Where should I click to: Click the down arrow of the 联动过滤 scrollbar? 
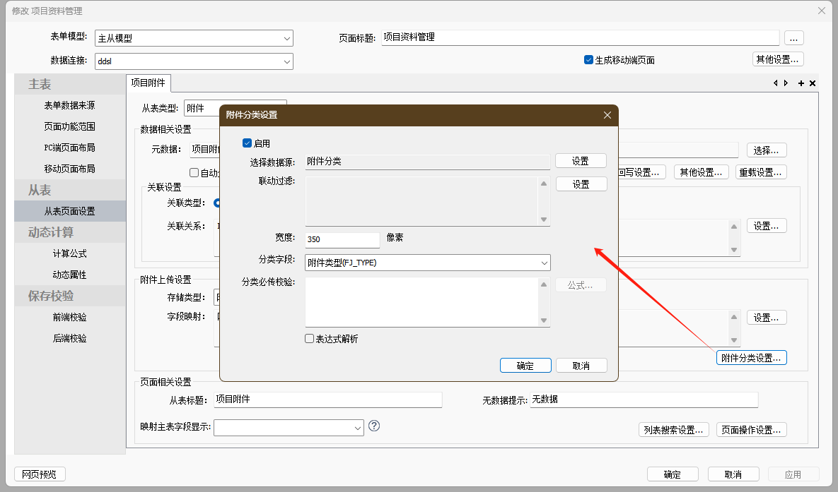[544, 220]
